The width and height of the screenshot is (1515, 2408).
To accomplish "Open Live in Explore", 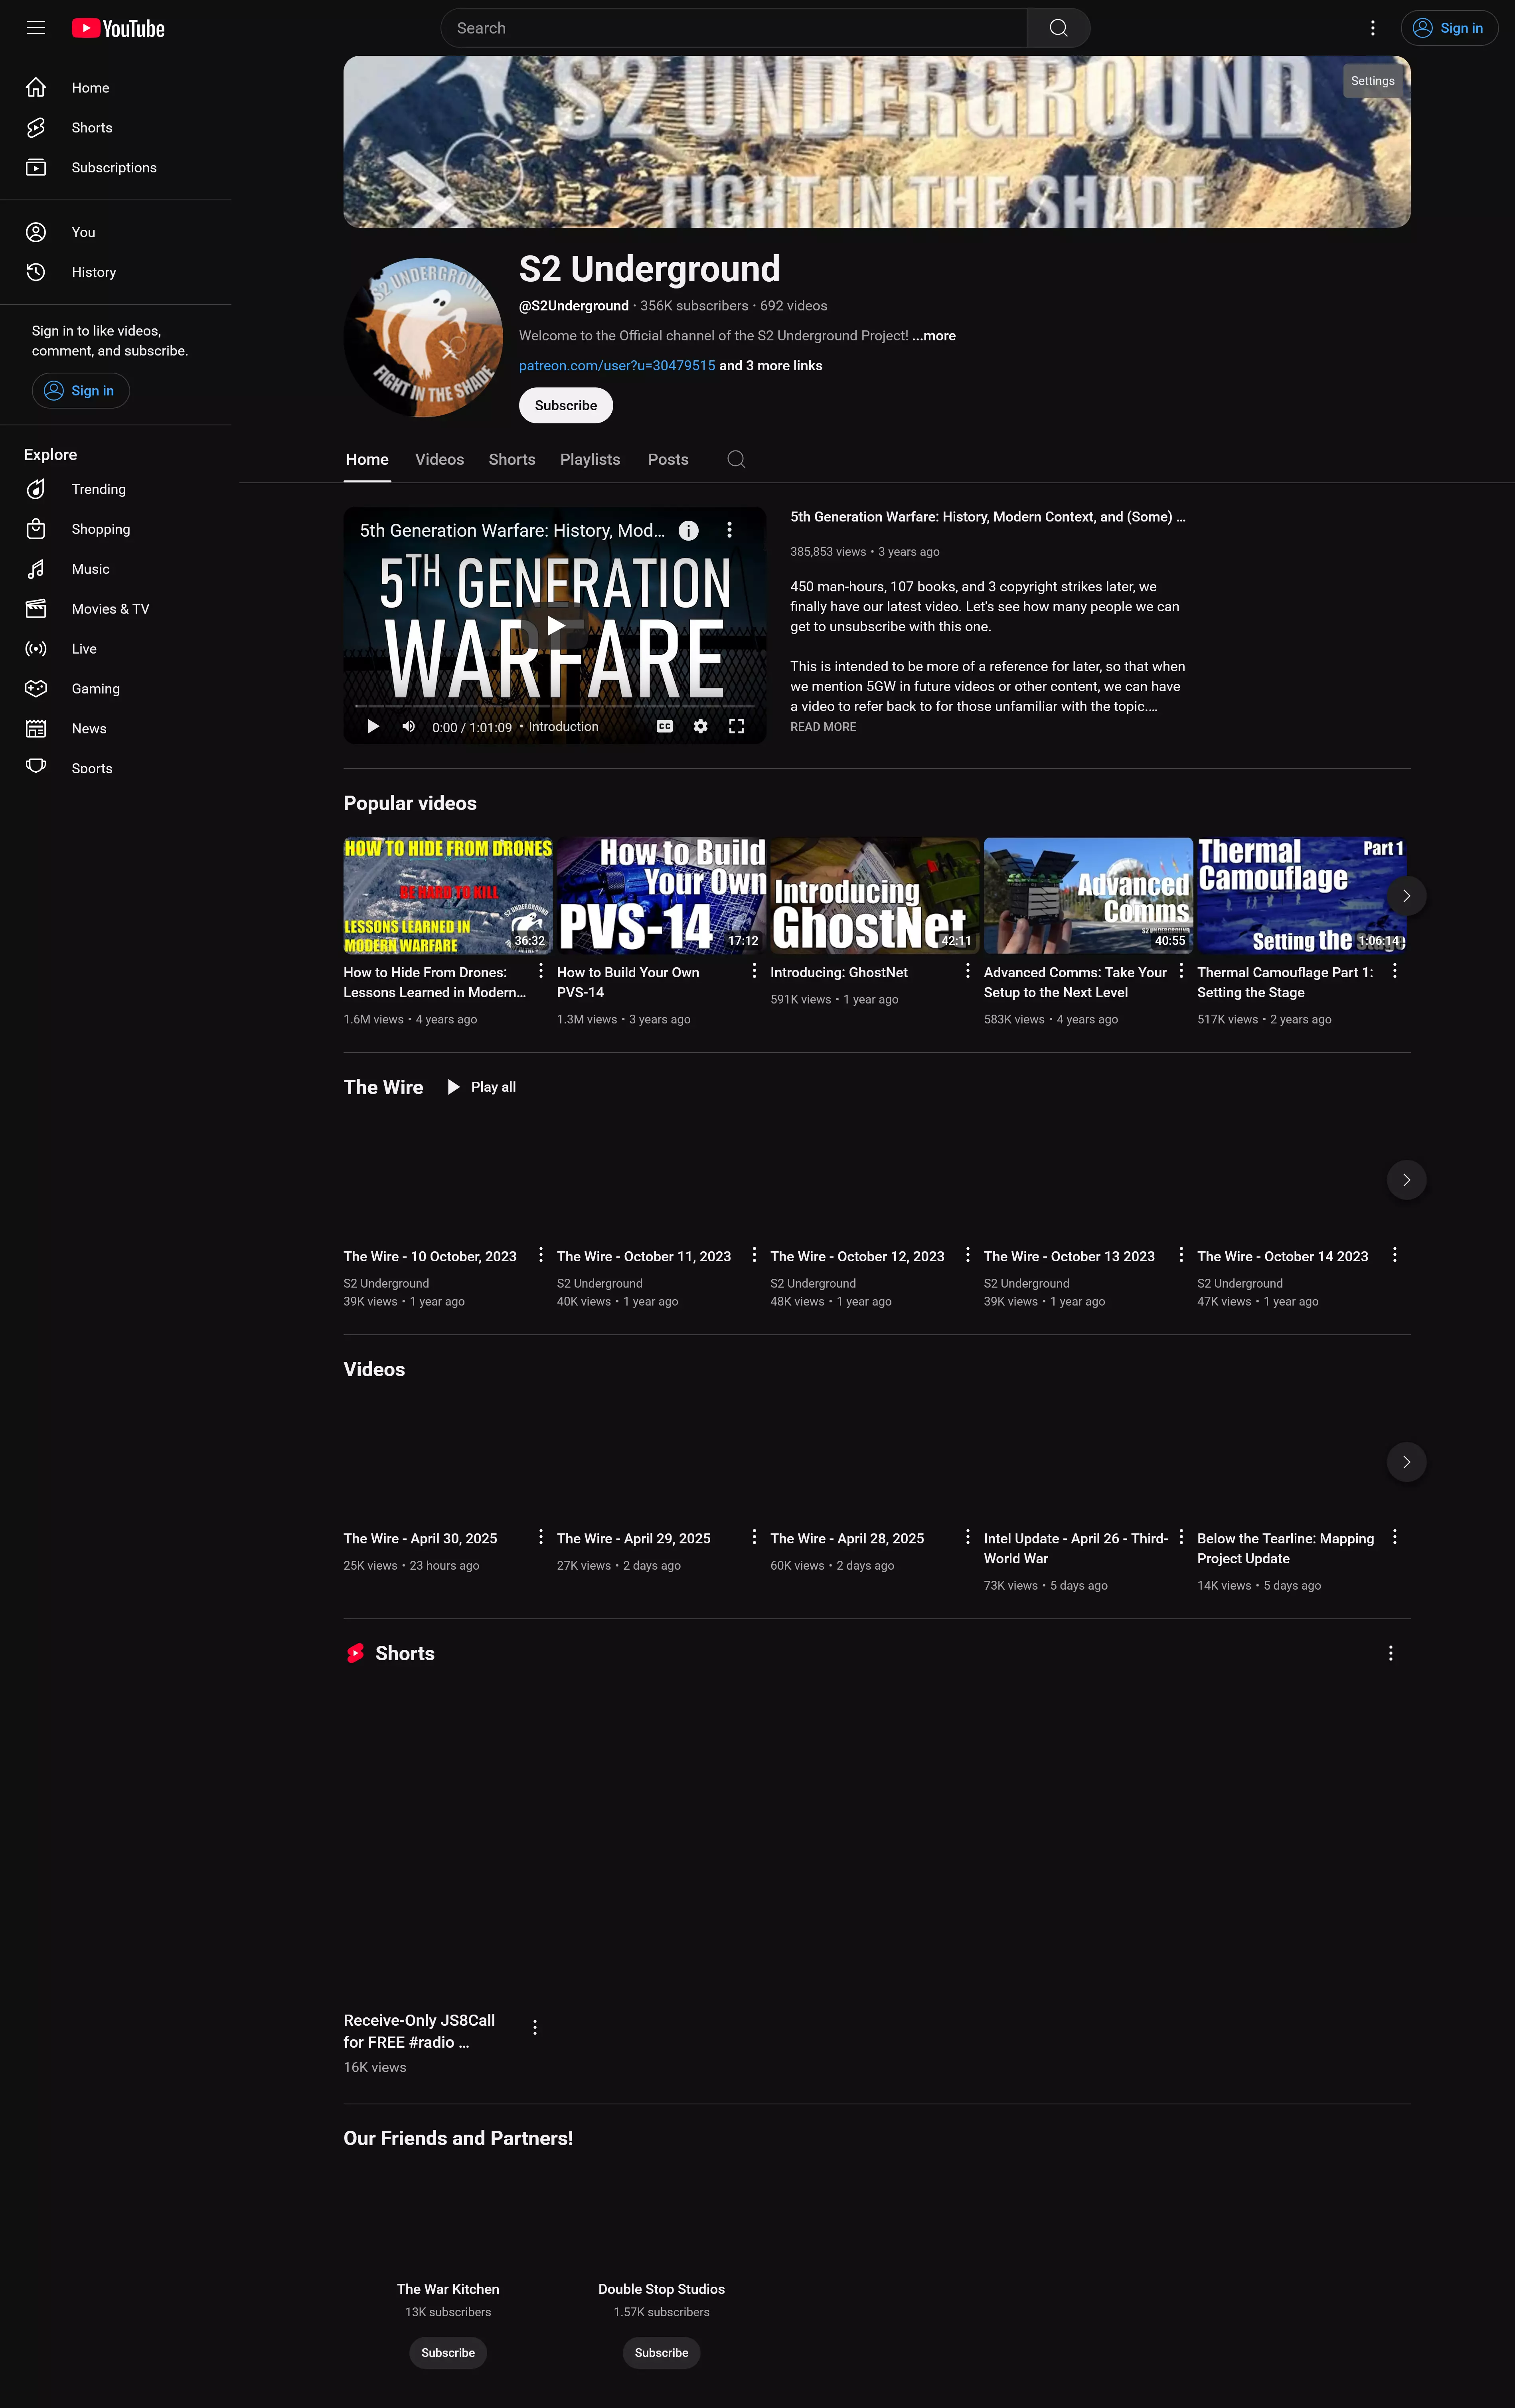I will coord(116,649).
